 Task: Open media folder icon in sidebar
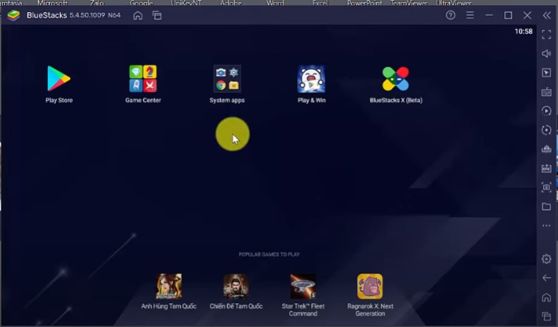pos(547,206)
